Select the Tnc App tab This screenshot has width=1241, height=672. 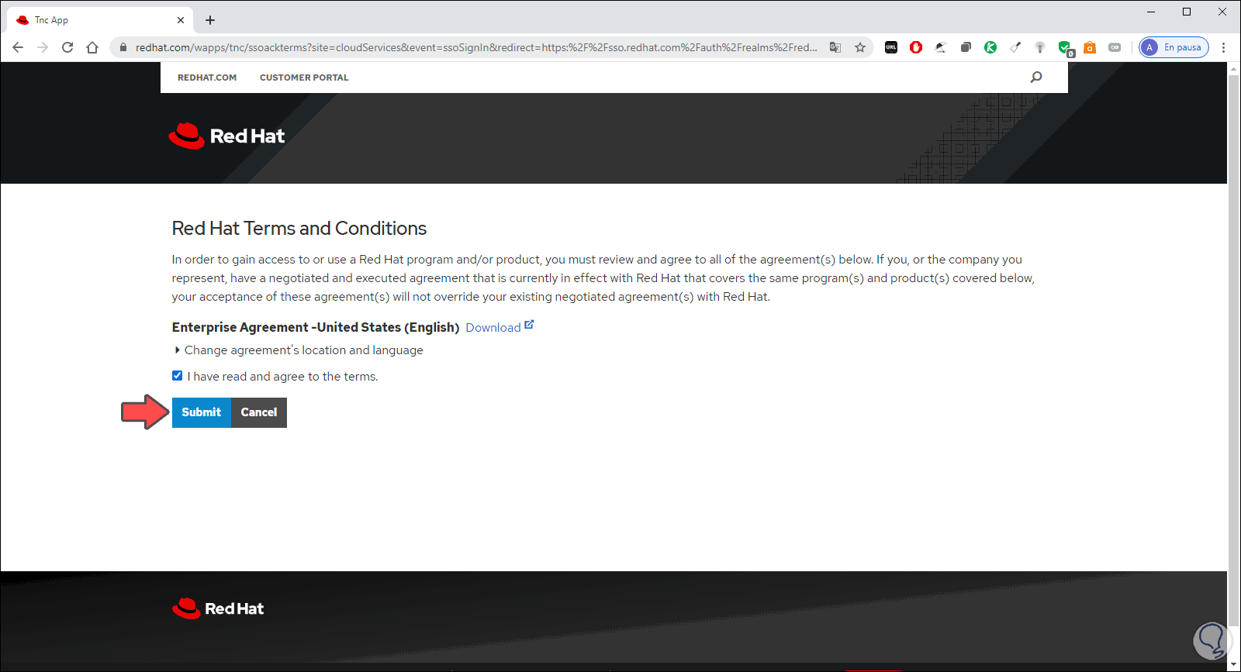[99, 20]
